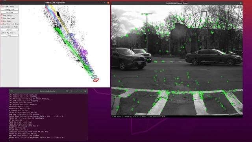
Task: Toggle the Show Points checkbox
Action: [2, 15]
